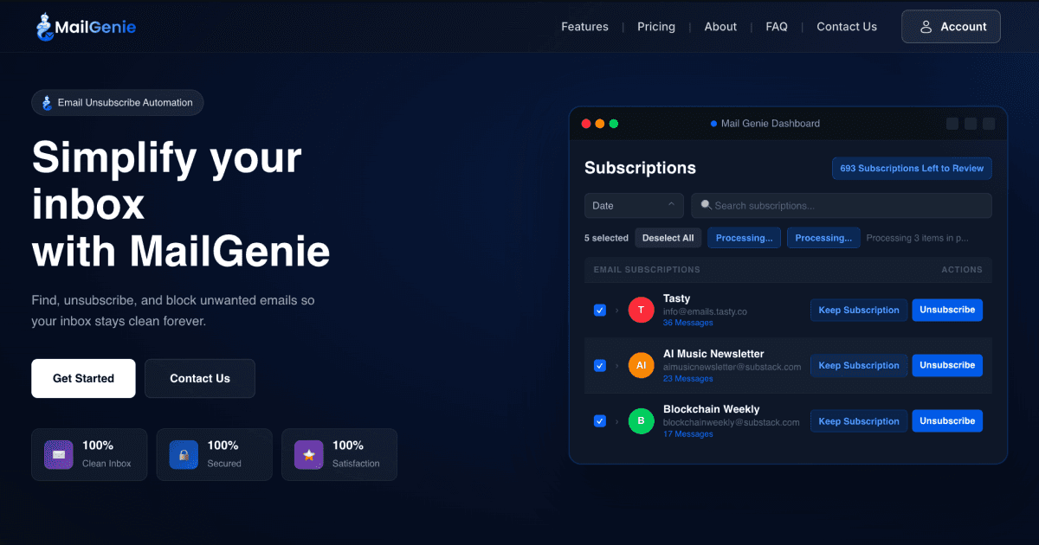Click the 36 Messages link under Tasty
1039x545 pixels.
point(687,323)
